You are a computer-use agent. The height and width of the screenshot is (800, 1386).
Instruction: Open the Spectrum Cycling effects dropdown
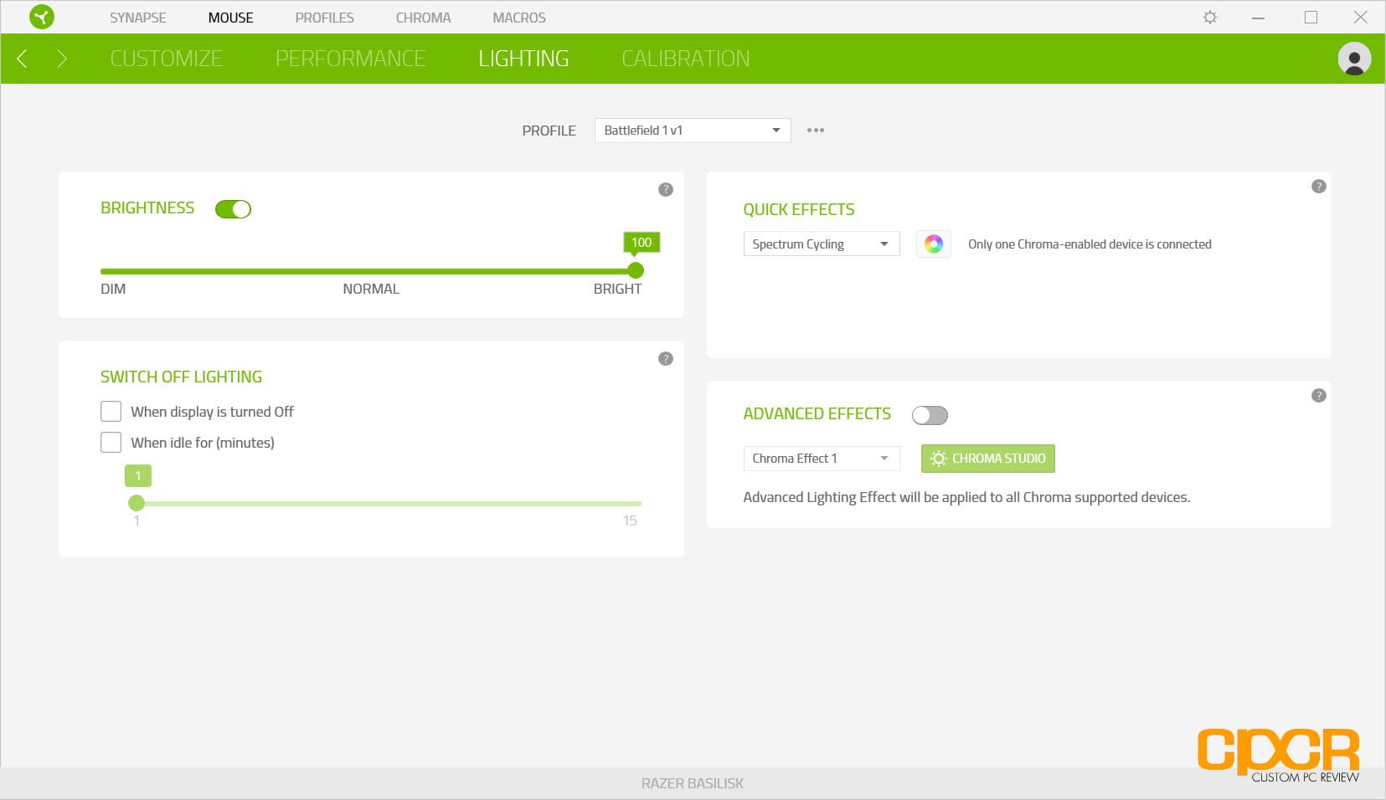[x=822, y=244]
